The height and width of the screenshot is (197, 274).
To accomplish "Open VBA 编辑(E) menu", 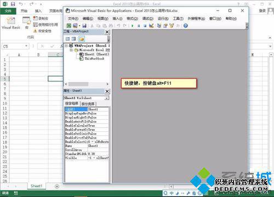I will [88, 19].
